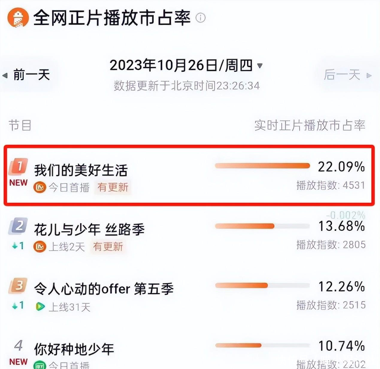Click Tencent Video icon beside 上线31天
Screen dimensions: 380x369
pyautogui.click(x=40, y=307)
